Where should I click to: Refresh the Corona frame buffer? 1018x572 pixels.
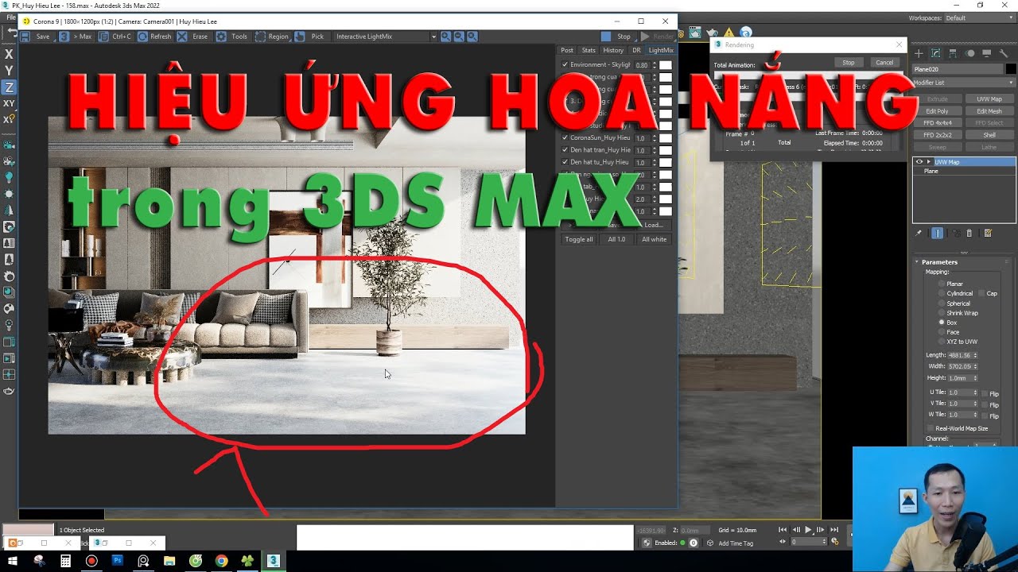142,37
